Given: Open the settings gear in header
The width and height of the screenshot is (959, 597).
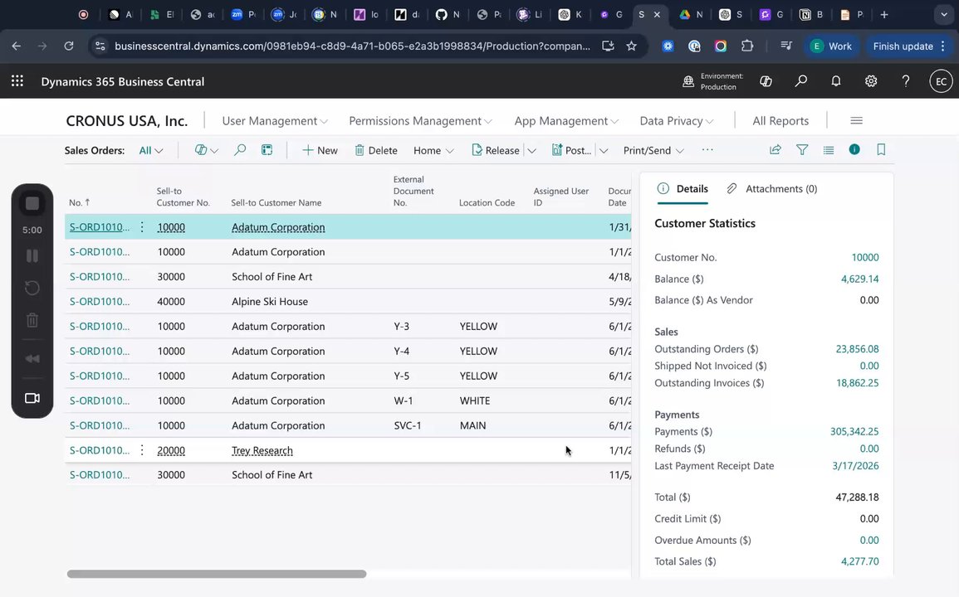Looking at the screenshot, I should [x=871, y=80].
